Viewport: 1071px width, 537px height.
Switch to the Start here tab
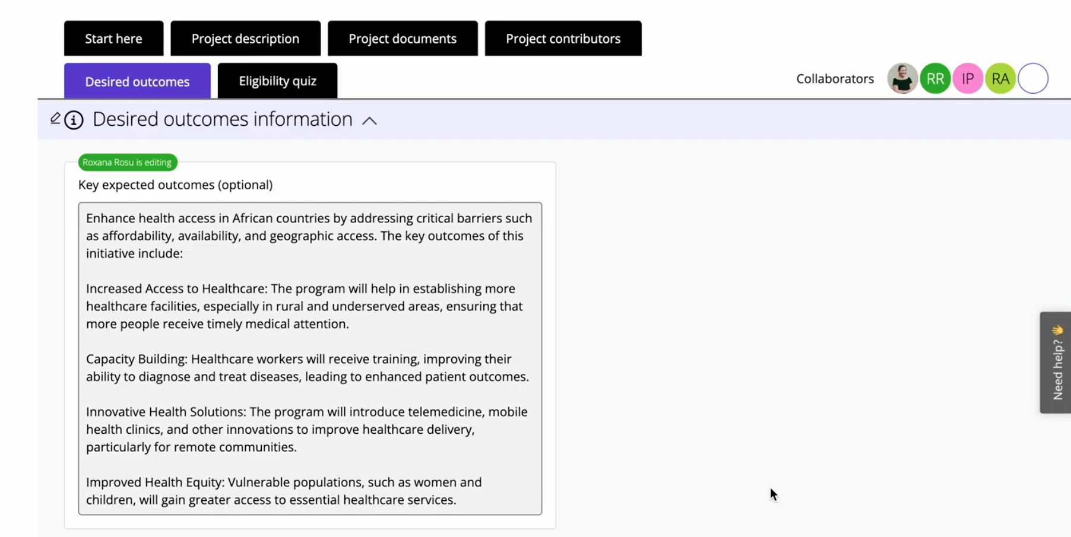[x=113, y=39]
